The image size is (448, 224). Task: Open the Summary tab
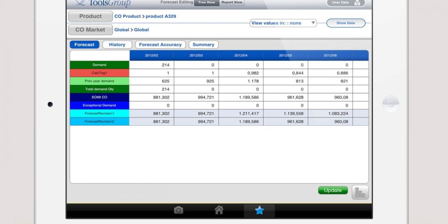tap(203, 45)
